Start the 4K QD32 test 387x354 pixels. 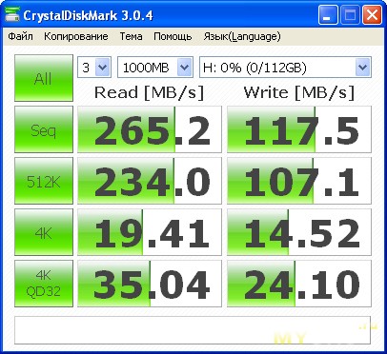click(x=44, y=284)
